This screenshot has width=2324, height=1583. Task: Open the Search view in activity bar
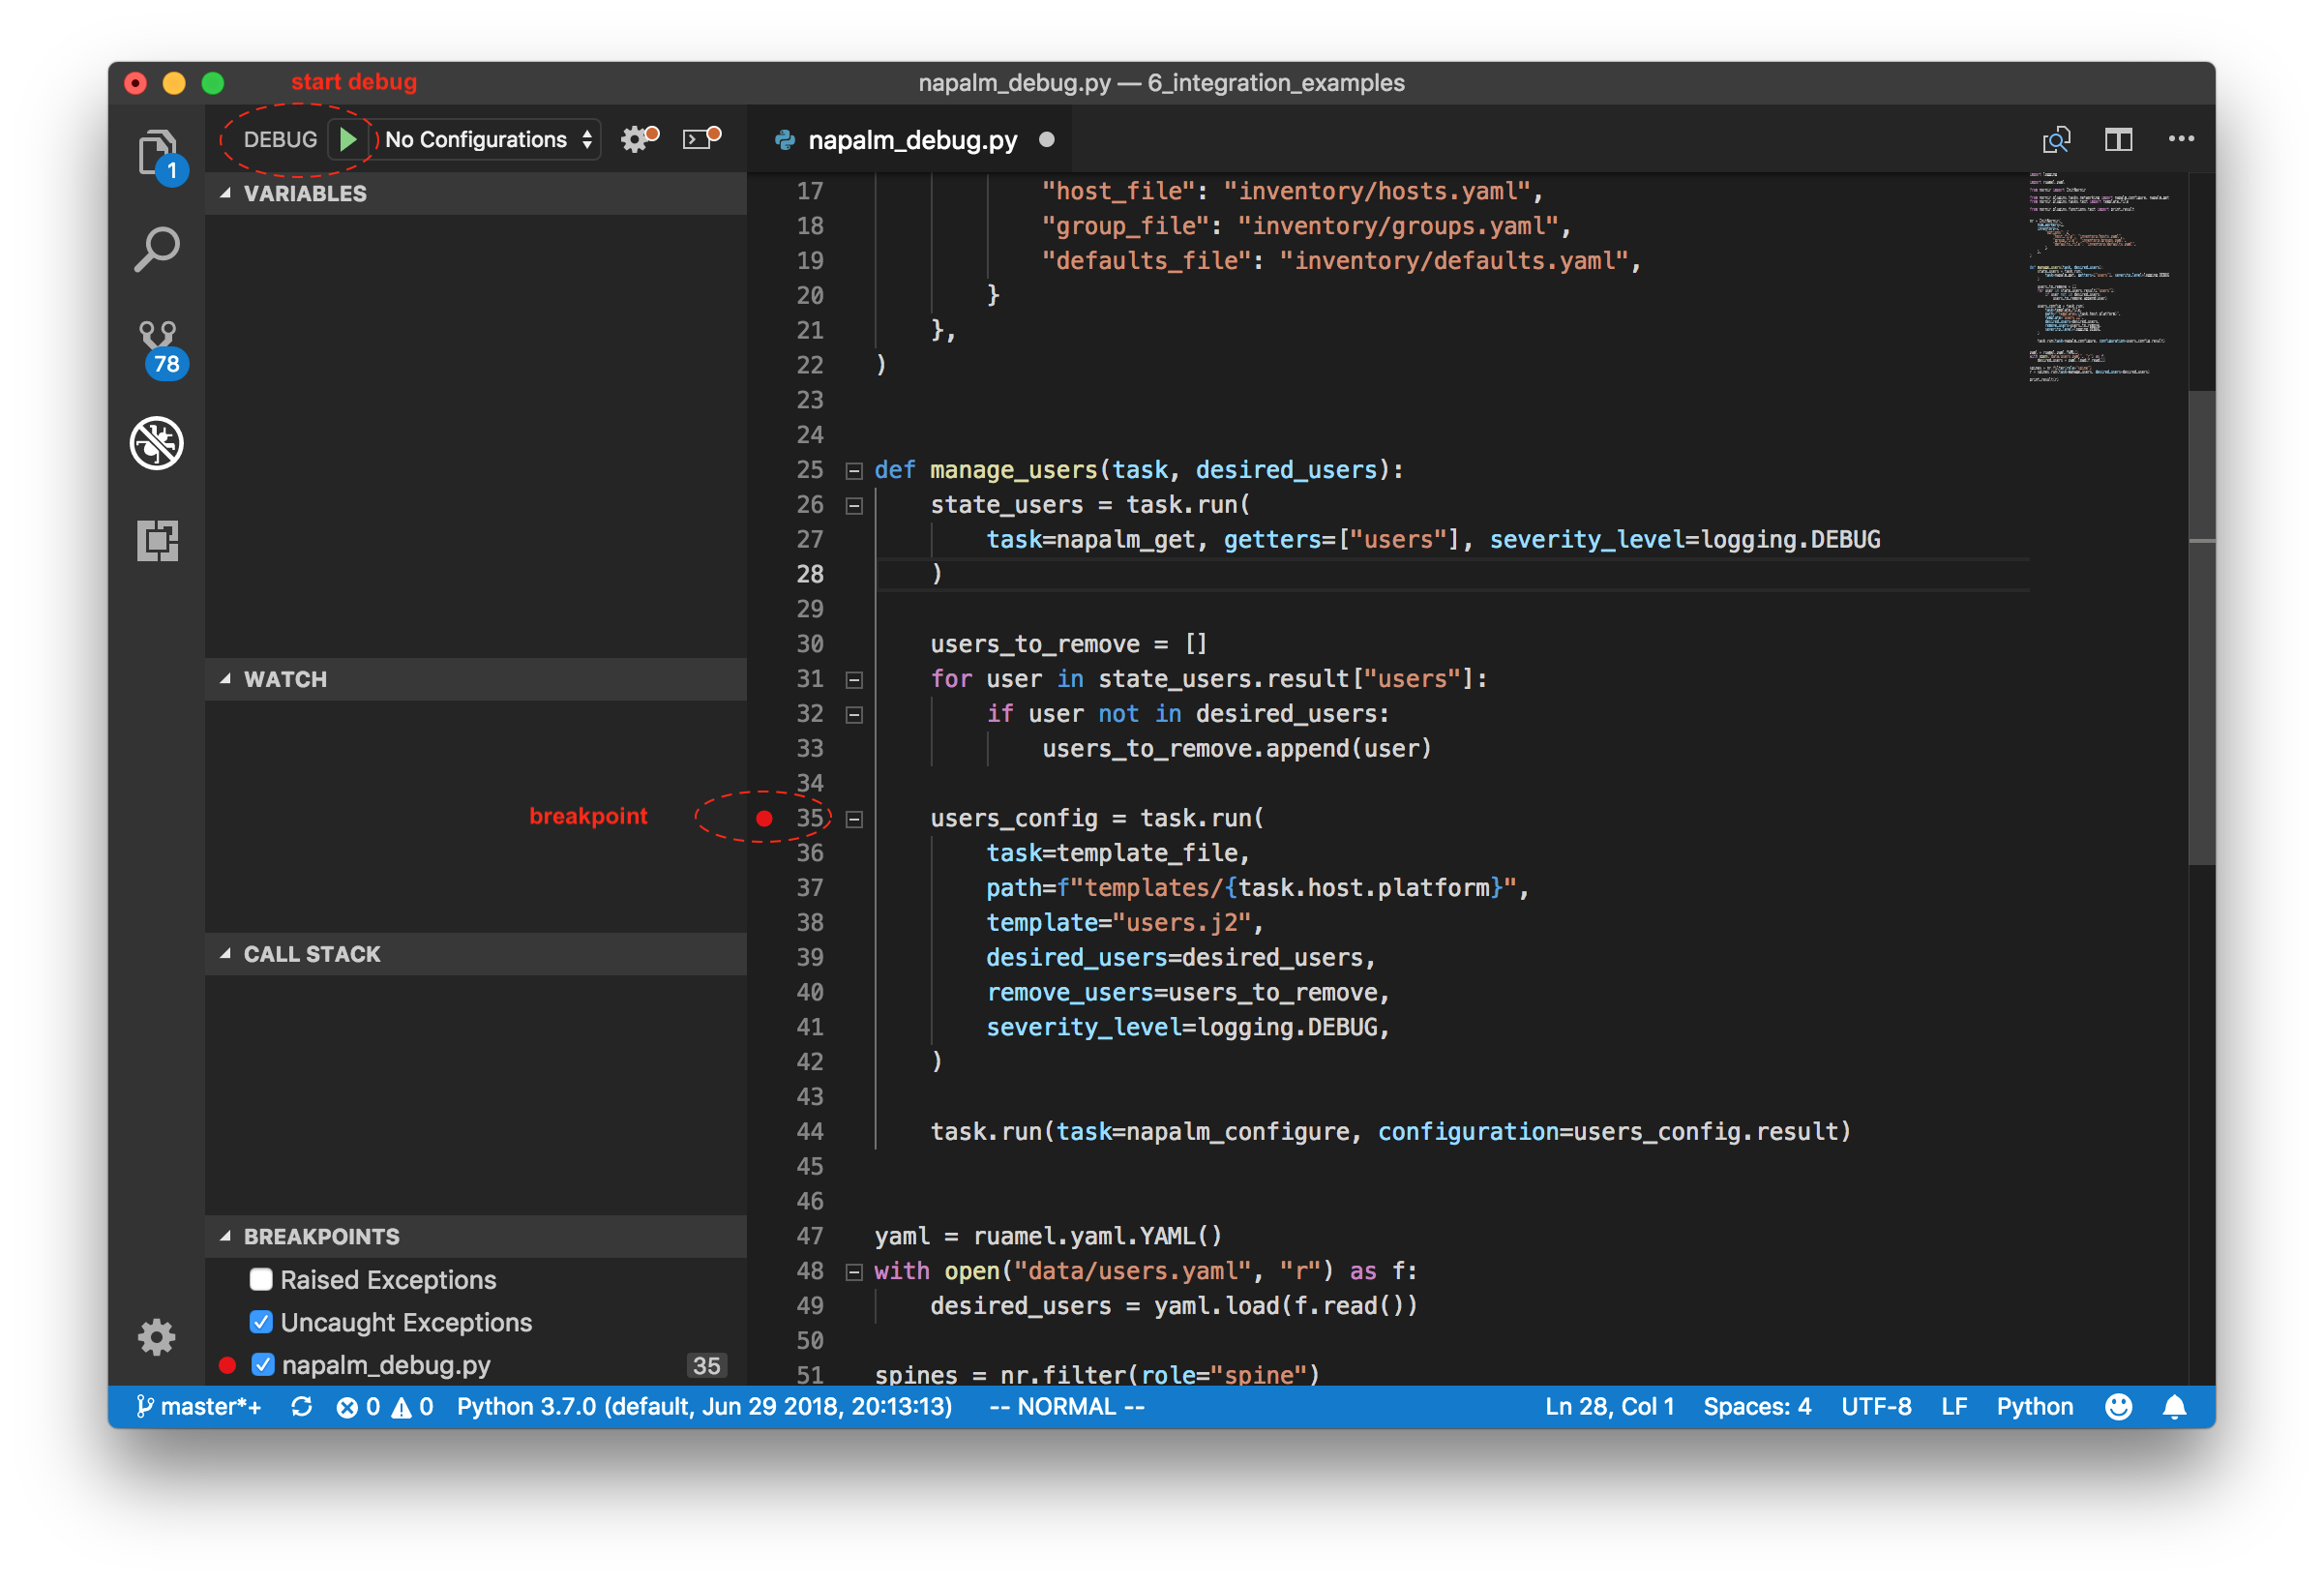(157, 249)
